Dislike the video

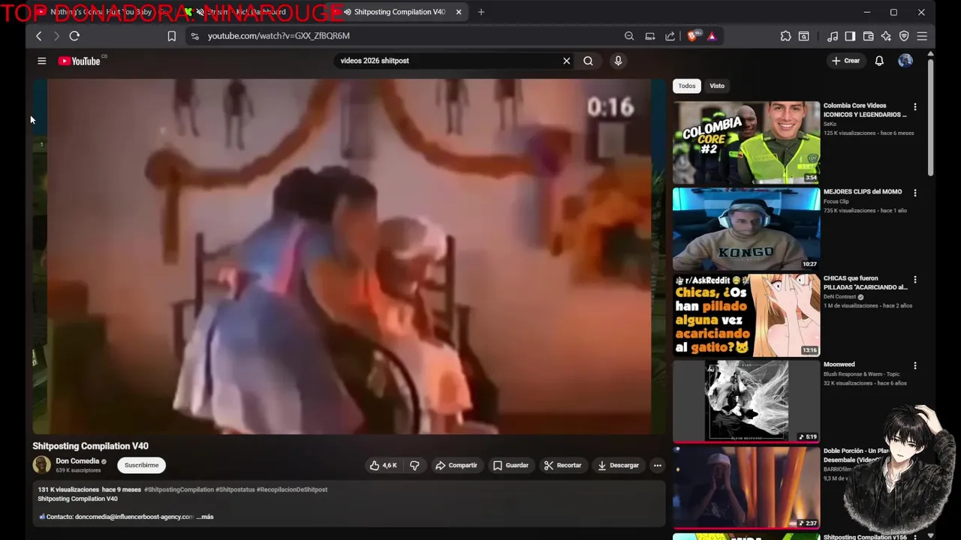[414, 465]
